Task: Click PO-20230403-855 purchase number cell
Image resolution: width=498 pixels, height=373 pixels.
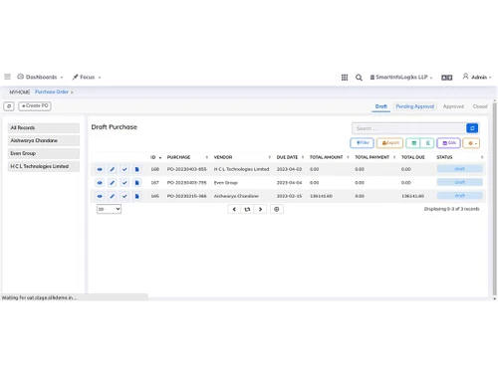Action: pyautogui.click(x=186, y=169)
